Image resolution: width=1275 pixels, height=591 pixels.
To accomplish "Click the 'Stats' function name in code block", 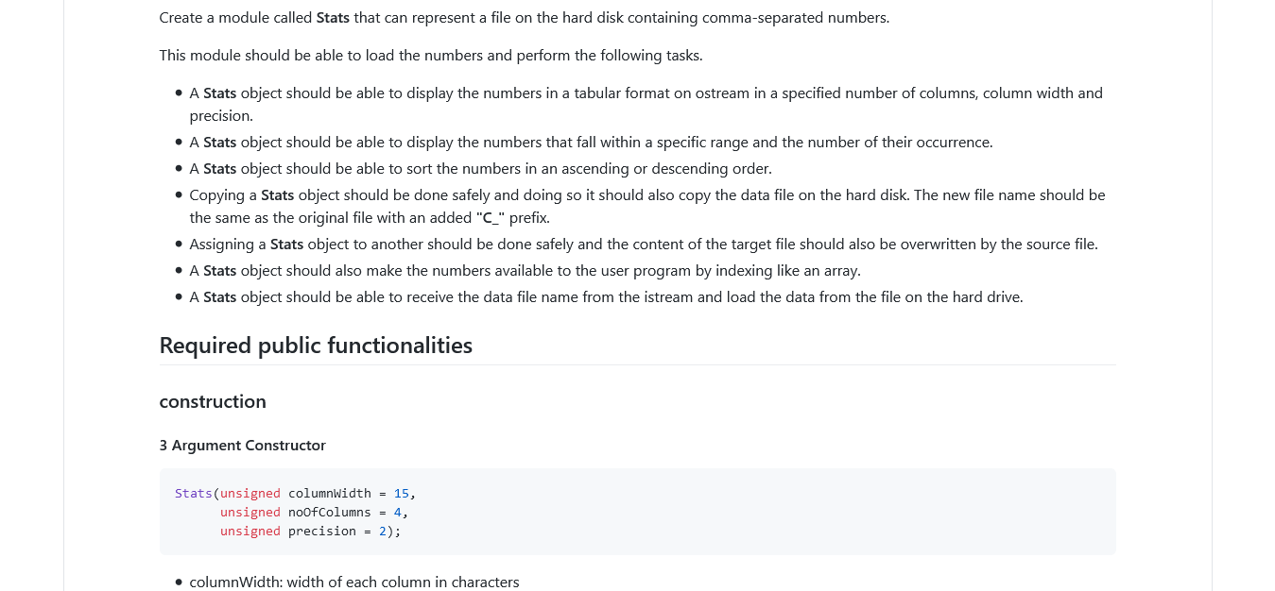I will [194, 494].
